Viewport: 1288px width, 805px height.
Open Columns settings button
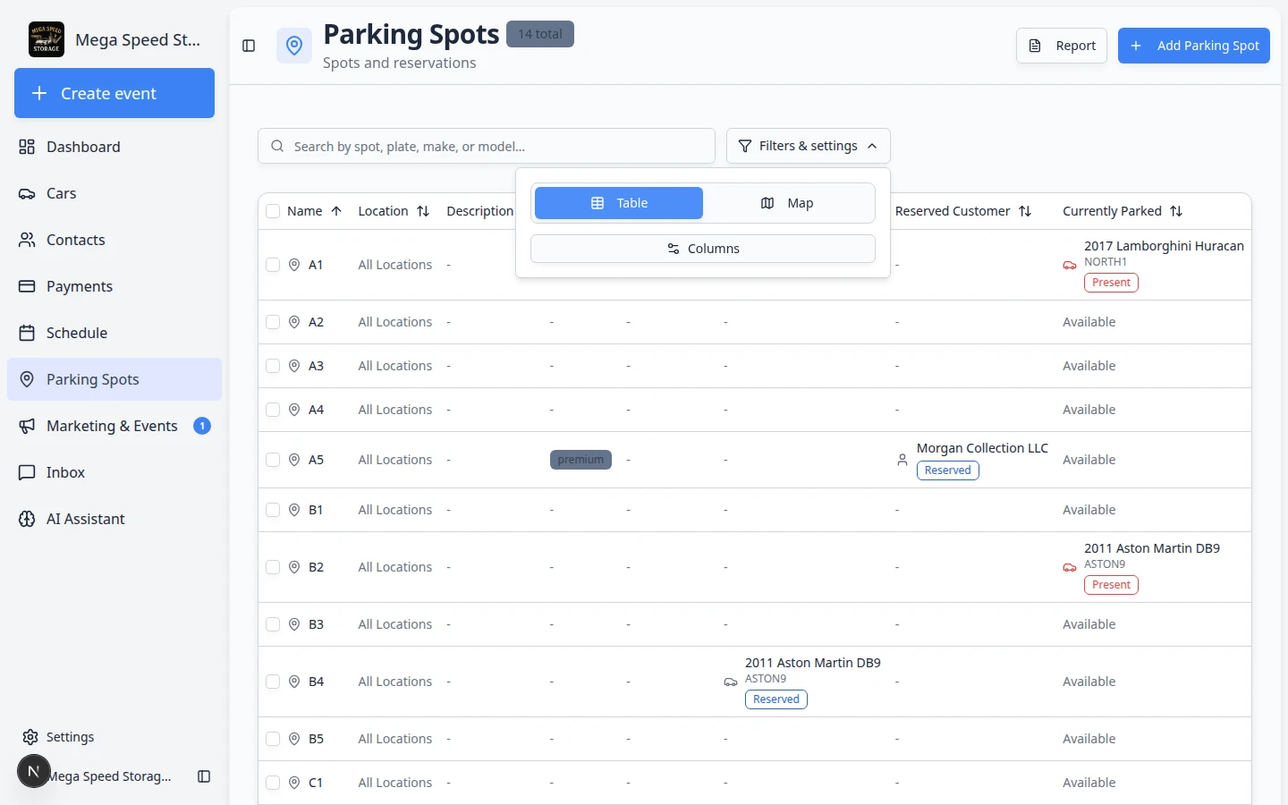click(x=703, y=249)
